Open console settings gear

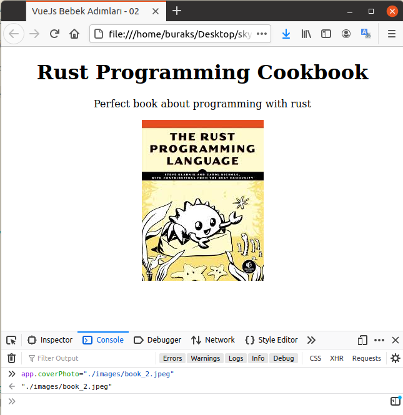(x=396, y=358)
